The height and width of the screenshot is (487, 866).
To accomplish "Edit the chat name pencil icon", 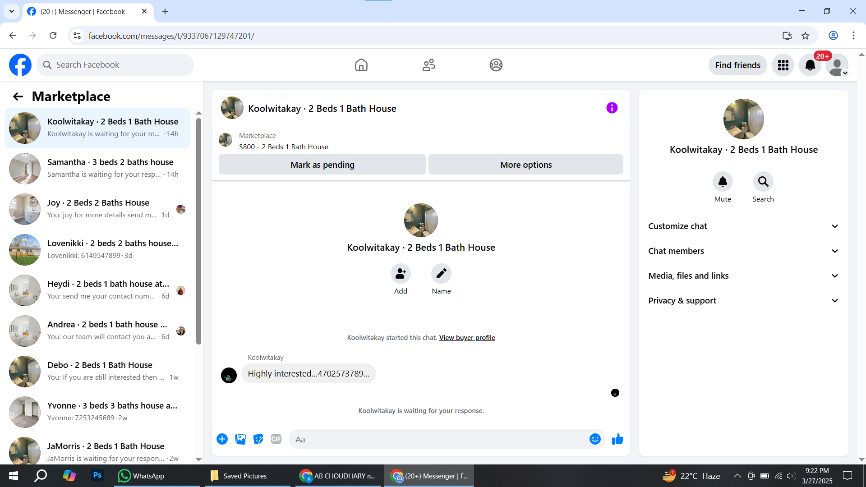I will 441,274.
